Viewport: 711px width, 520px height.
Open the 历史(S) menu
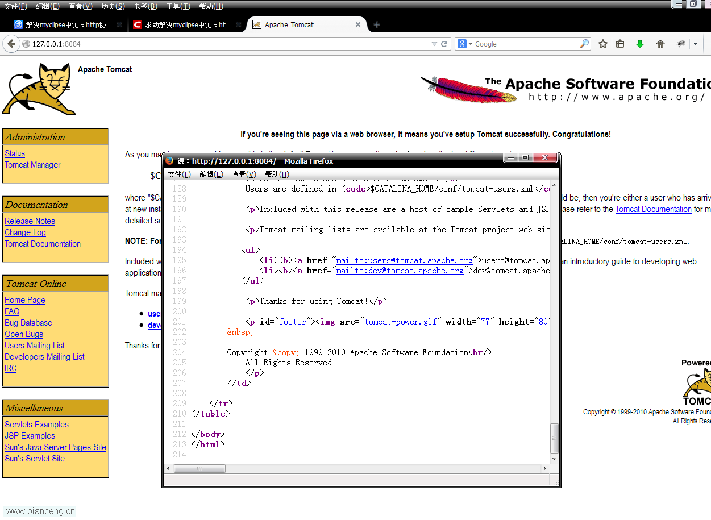point(113,6)
